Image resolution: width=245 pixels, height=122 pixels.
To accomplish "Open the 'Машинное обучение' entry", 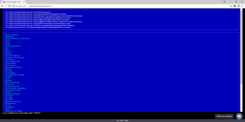I will pyautogui.click(x=13, y=102).
